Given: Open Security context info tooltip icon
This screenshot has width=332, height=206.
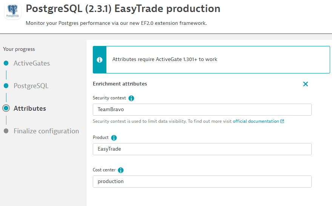Looking at the screenshot, I should tap(131, 98).
